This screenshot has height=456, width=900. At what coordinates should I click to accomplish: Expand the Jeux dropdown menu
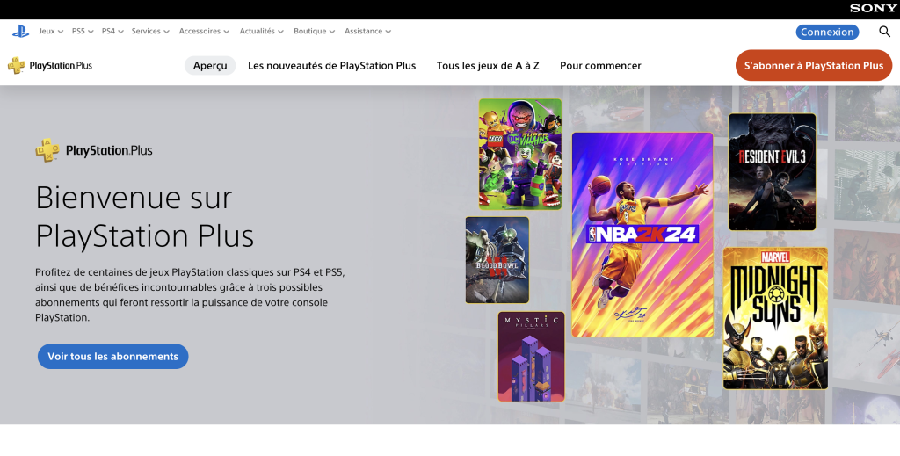[51, 32]
